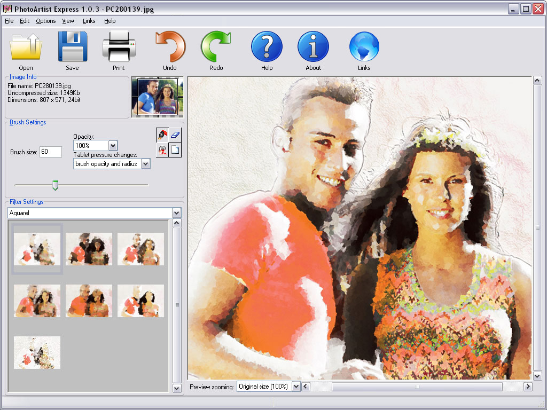
Task: Open Help with the question mark icon
Action: pyautogui.click(x=267, y=46)
